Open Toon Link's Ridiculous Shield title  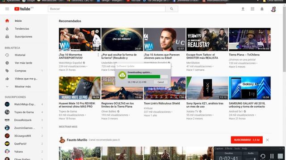point(162,103)
